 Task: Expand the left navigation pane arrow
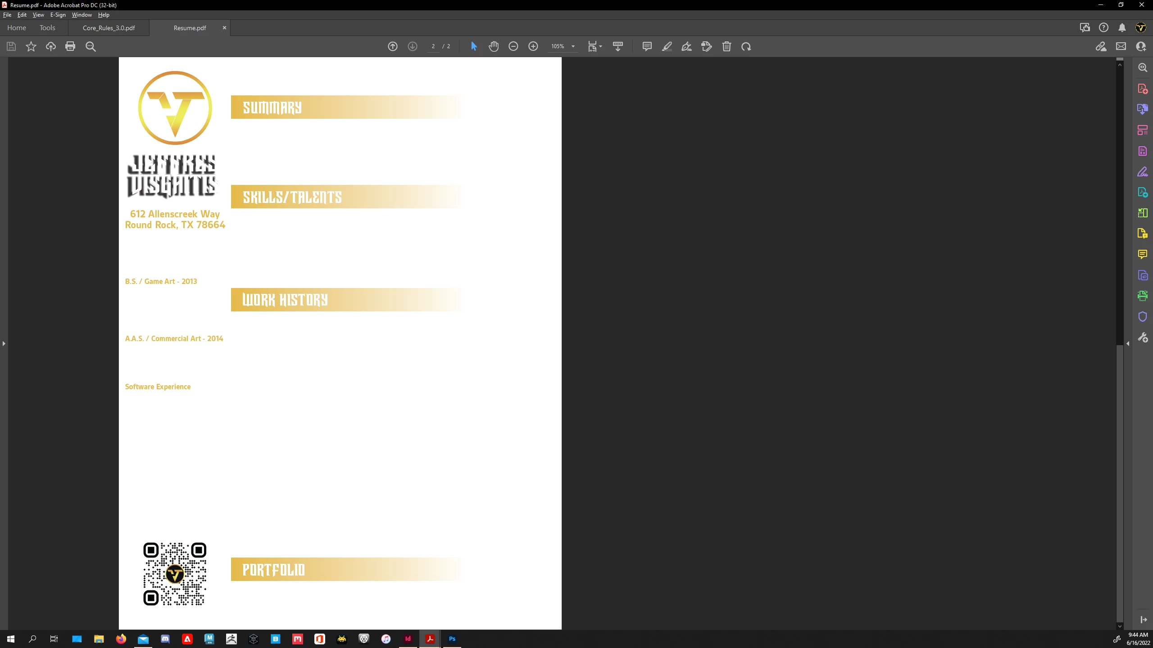click(x=4, y=344)
